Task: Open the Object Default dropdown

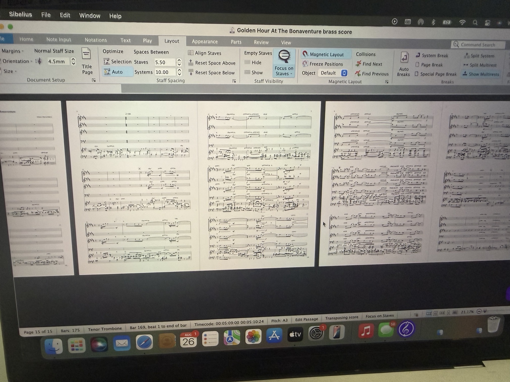Action: (x=333, y=73)
